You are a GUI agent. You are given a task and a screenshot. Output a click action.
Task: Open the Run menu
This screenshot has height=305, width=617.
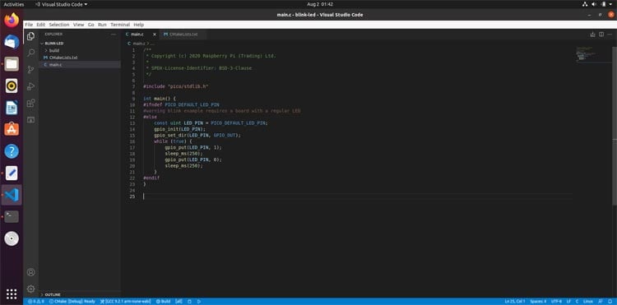click(102, 25)
